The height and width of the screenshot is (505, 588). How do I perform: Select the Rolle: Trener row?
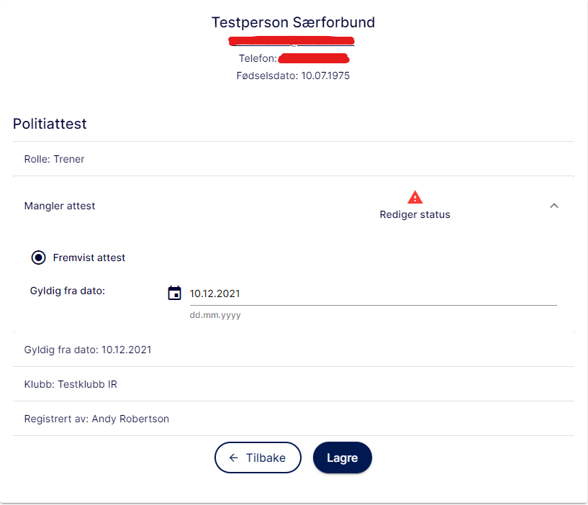pos(294,159)
